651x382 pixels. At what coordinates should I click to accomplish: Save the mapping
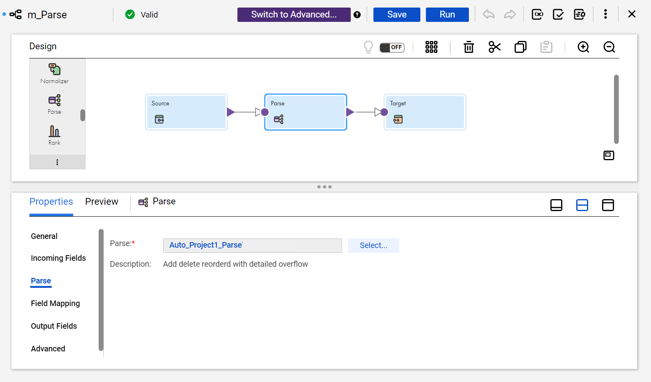pos(396,15)
